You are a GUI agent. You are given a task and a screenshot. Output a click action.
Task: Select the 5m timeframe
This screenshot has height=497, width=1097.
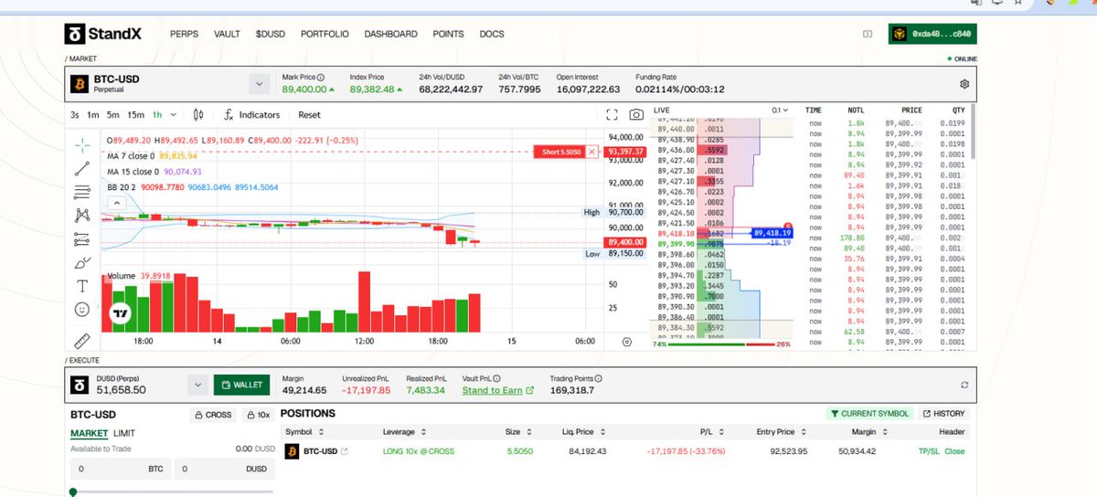pyautogui.click(x=112, y=115)
